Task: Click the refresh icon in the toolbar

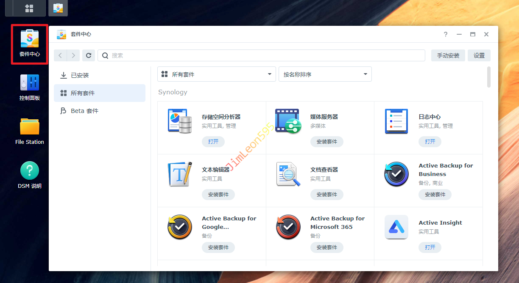Action: click(x=88, y=55)
